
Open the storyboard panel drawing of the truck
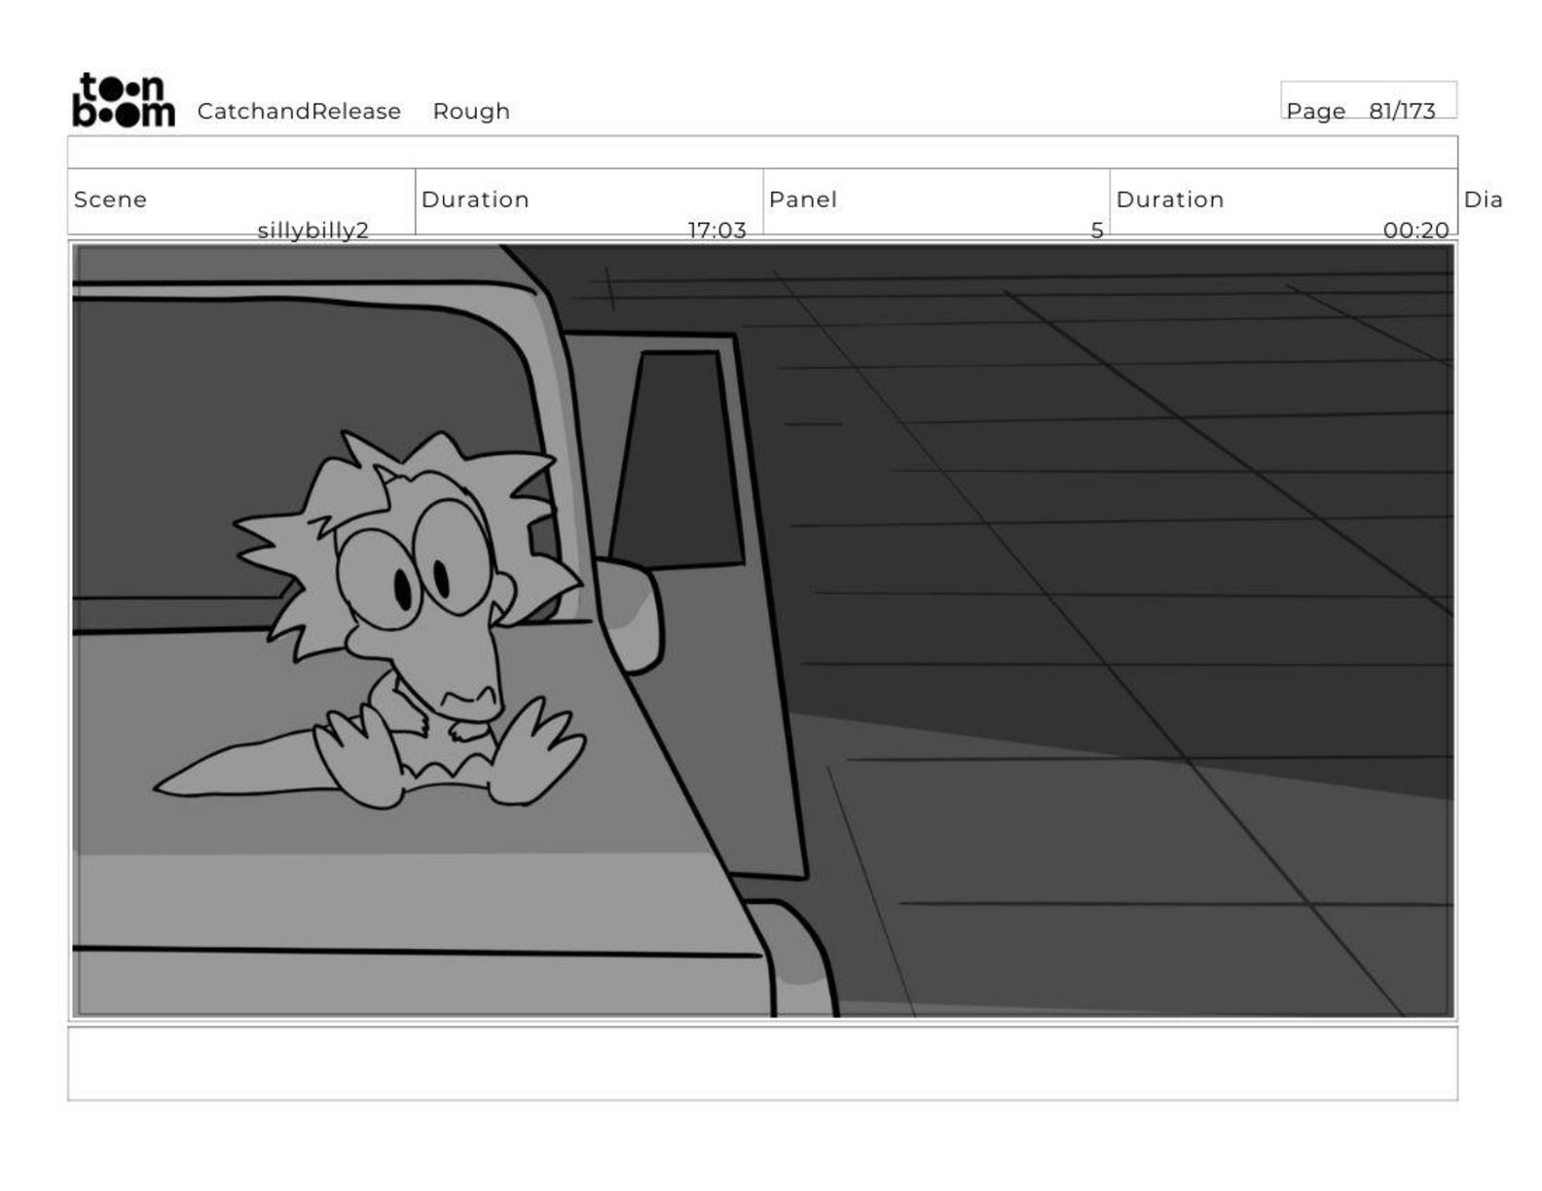pyautogui.click(x=763, y=631)
